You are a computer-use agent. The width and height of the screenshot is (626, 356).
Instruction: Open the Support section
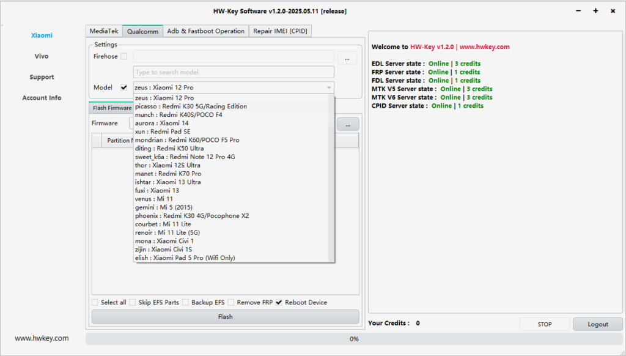click(x=41, y=76)
